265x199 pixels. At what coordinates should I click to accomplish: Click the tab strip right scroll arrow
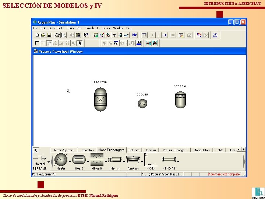tap(244, 149)
